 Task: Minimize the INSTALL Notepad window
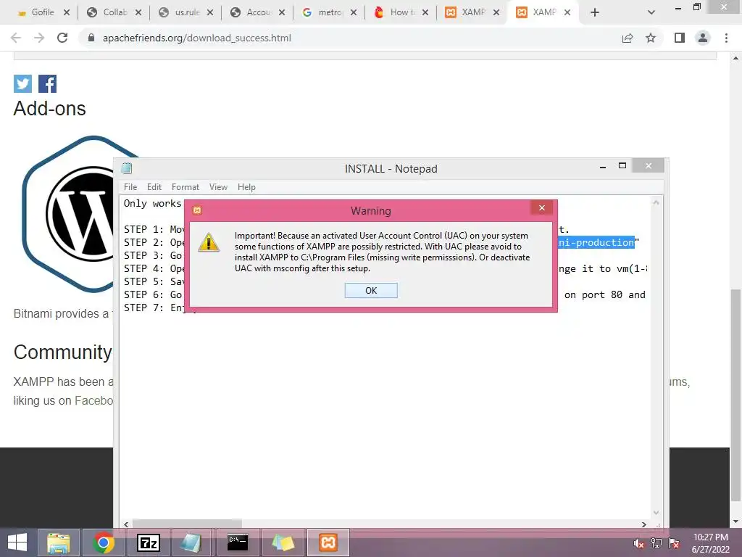pyautogui.click(x=603, y=166)
